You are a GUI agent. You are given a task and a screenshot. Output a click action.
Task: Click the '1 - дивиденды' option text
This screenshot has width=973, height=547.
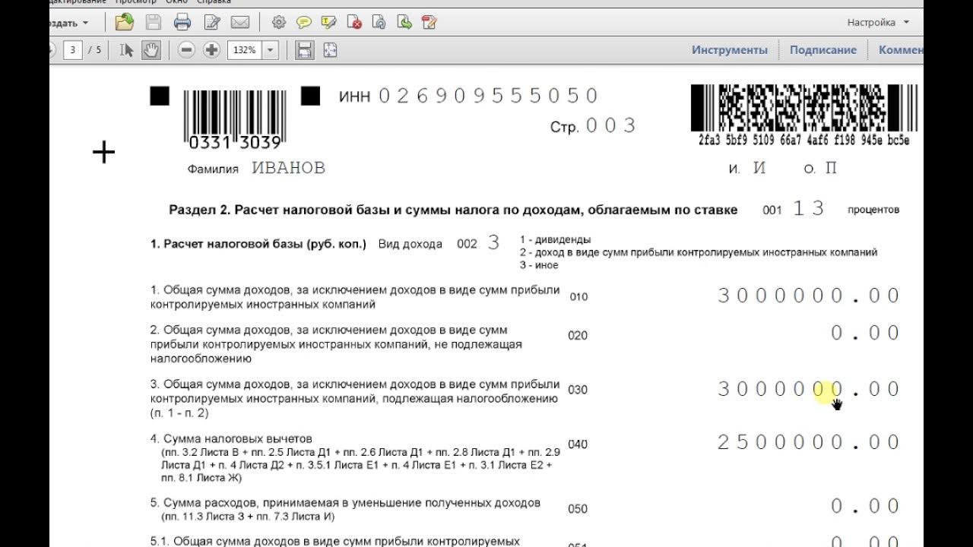tap(556, 239)
